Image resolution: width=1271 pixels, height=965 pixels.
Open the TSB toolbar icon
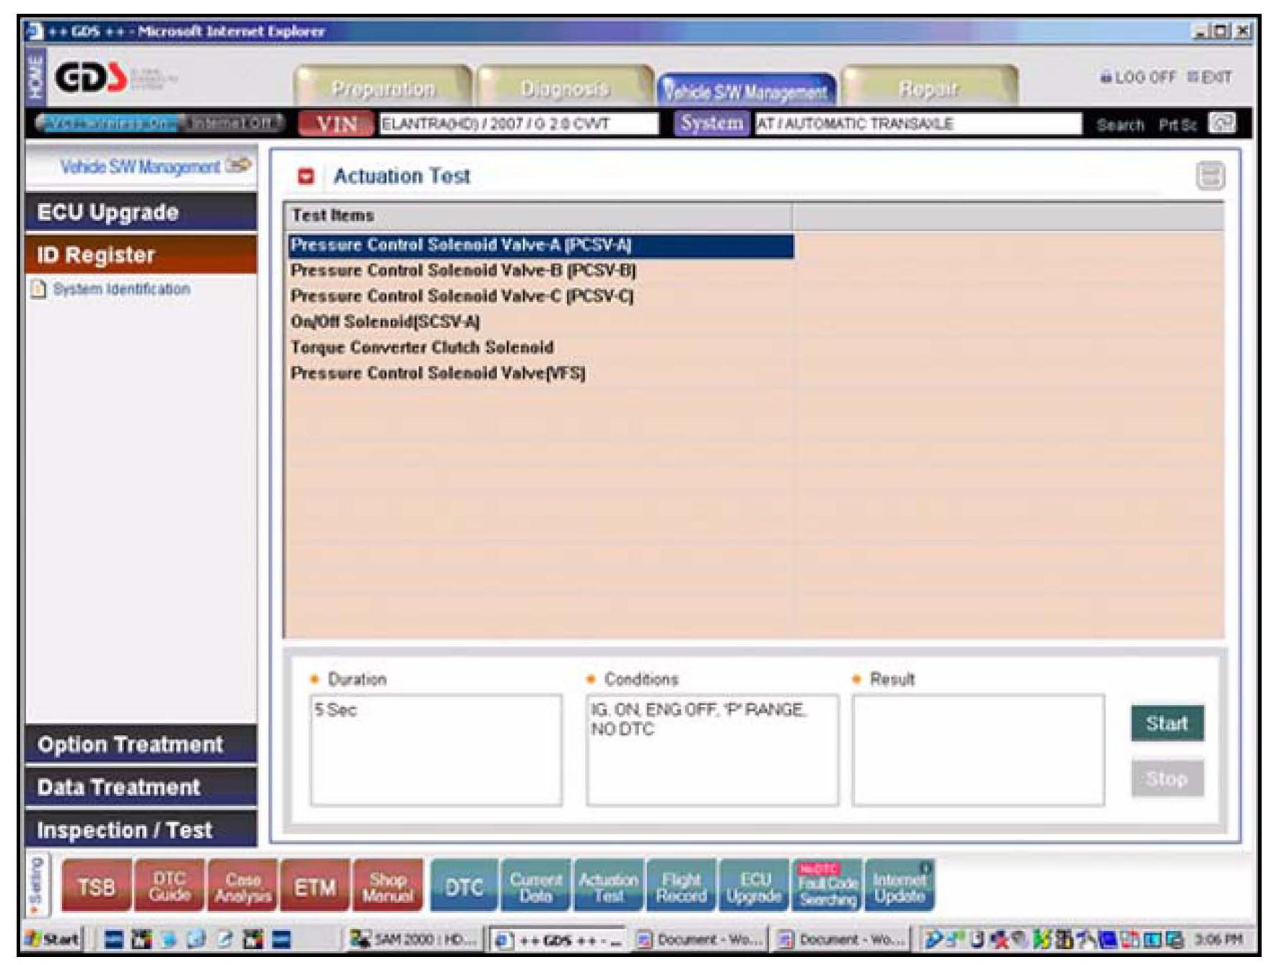click(x=97, y=886)
